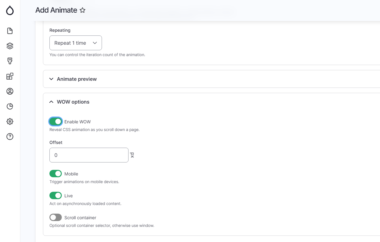Disable the Enable WOW toggle

tap(56, 121)
